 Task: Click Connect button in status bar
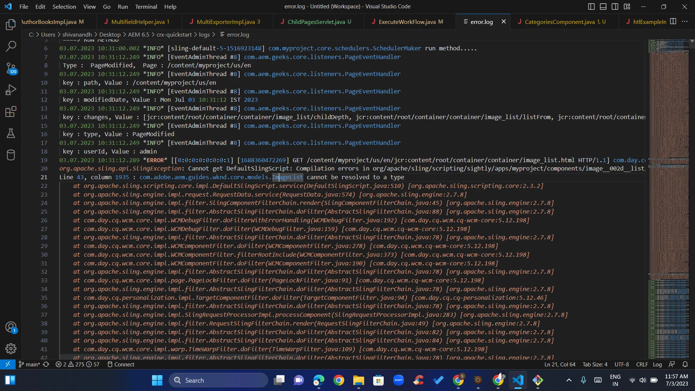click(121, 365)
